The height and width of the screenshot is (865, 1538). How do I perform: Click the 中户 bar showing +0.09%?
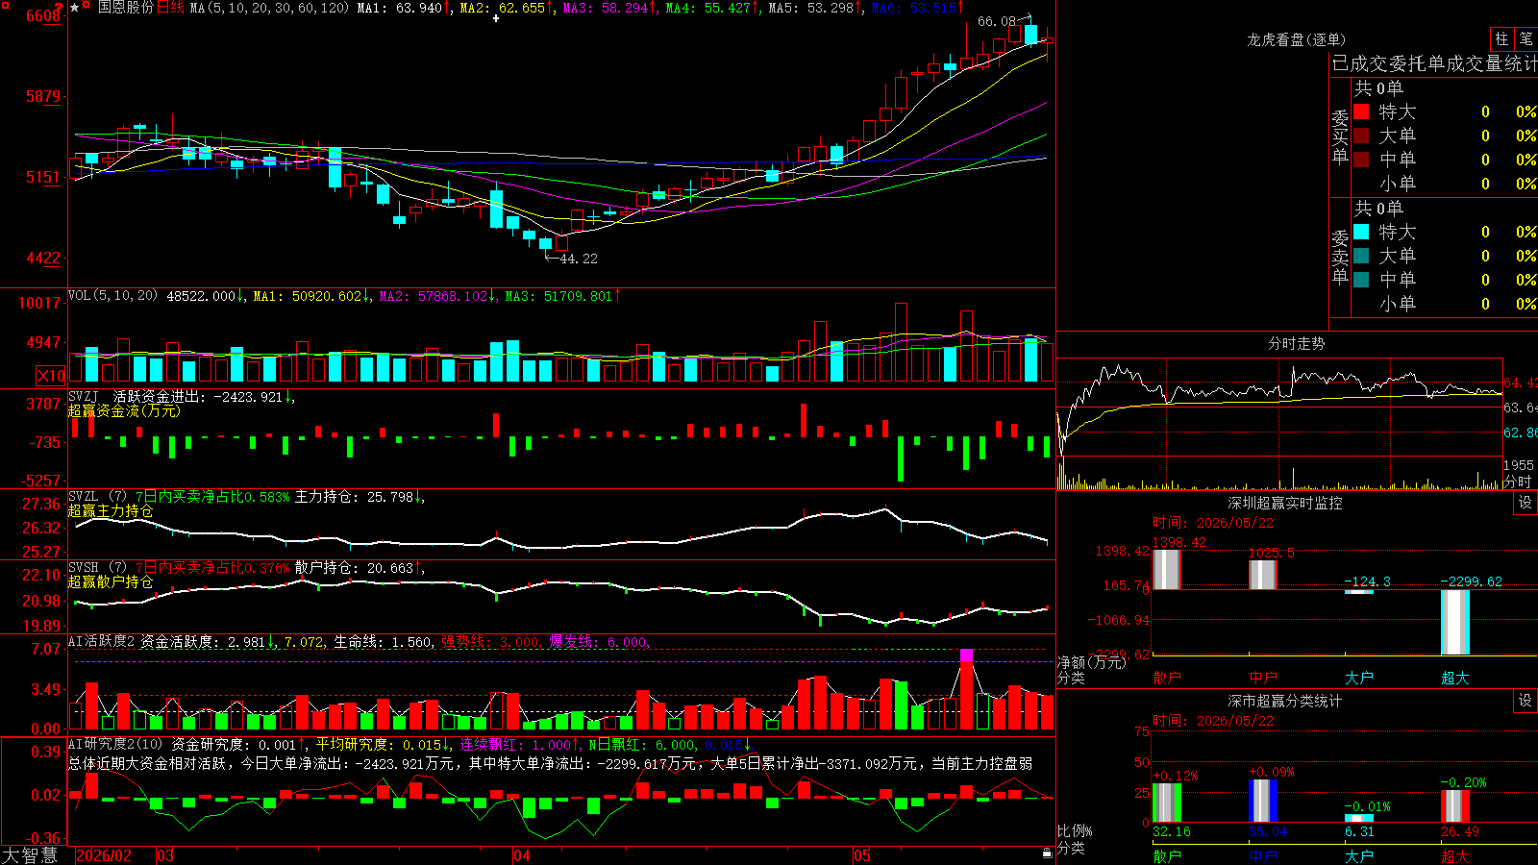point(1262,801)
